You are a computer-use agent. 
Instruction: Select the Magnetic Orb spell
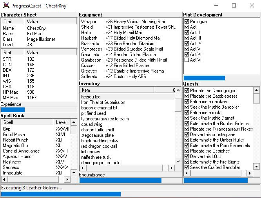[36, 145]
